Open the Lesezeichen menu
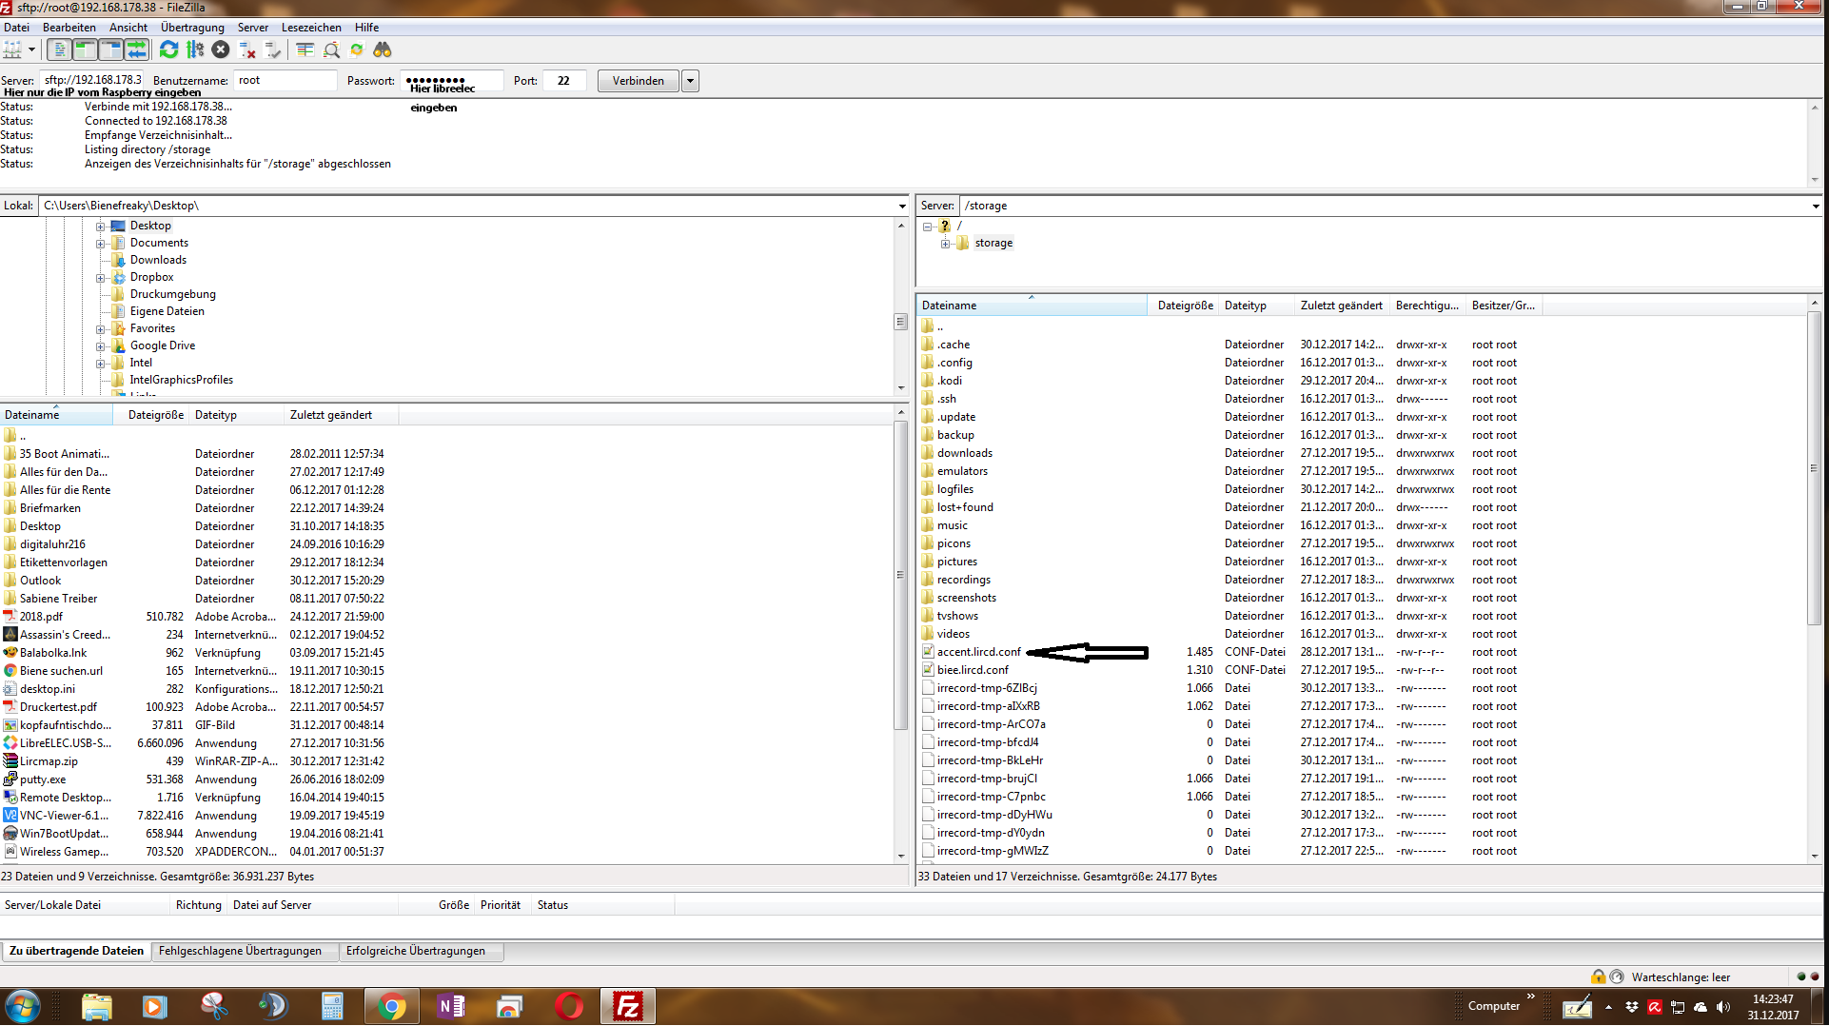1829x1026 pixels. (x=311, y=28)
